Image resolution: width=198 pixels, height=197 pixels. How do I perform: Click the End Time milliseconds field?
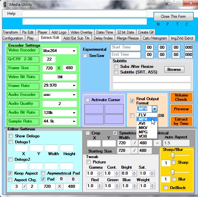coord(188,55)
